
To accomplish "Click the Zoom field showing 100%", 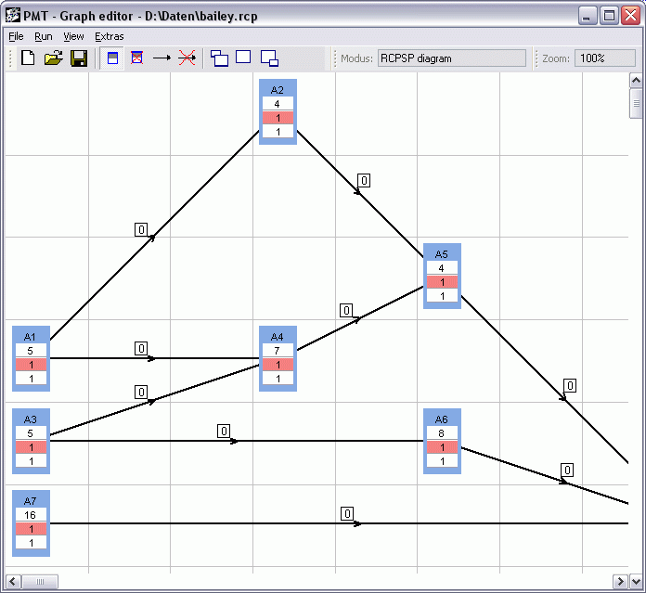I will (604, 58).
